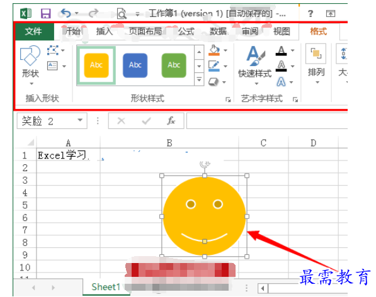Viewport: 376px width, 297px height.
Task: Open the 艺术字样式 dialog launcher
Action: (x=295, y=99)
